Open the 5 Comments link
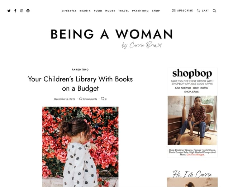233x187 pixels. (x=88, y=99)
